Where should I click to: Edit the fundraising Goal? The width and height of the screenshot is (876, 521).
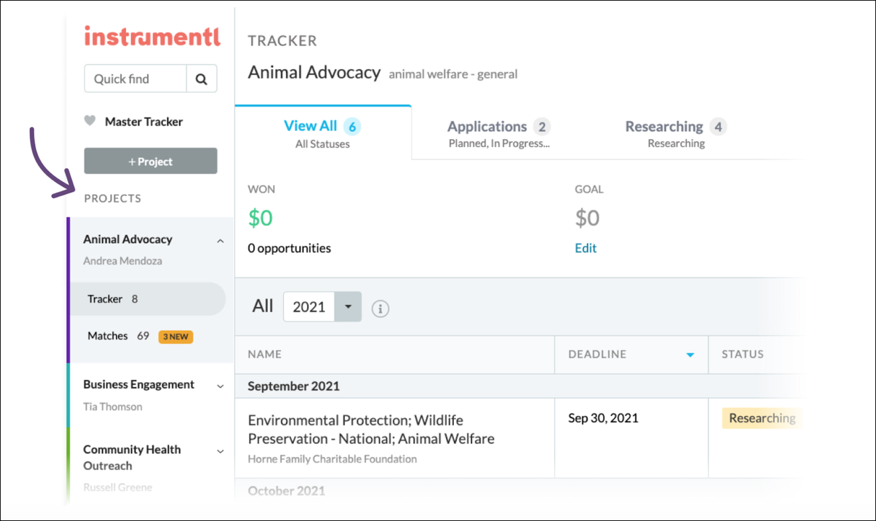point(585,247)
